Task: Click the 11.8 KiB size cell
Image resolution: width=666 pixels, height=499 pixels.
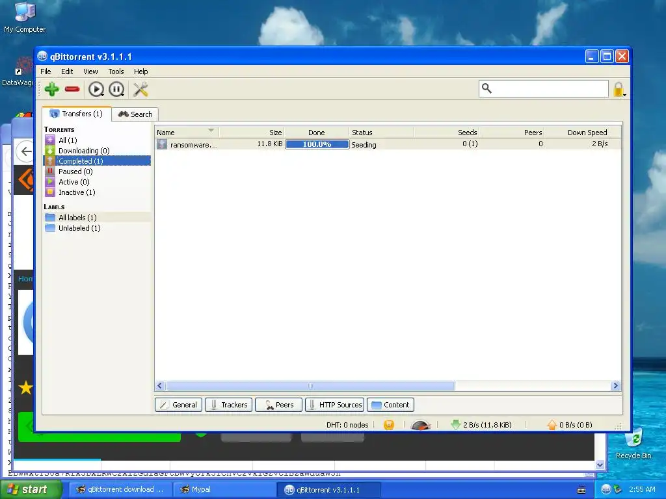Action: tap(270, 144)
